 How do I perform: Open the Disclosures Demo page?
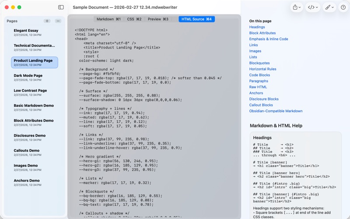pos(35,137)
